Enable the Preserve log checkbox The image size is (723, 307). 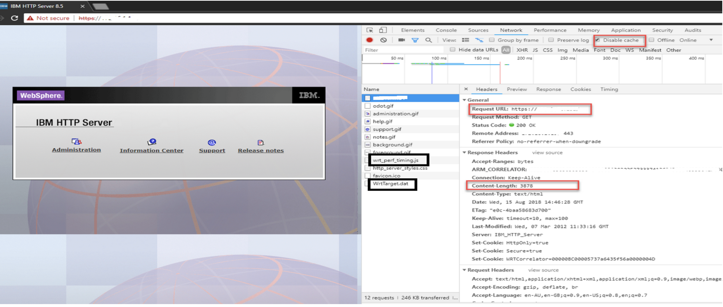[x=551, y=40]
